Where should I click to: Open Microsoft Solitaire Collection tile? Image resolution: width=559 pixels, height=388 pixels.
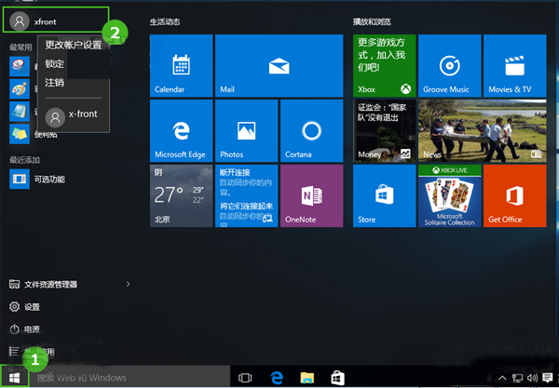click(450, 195)
